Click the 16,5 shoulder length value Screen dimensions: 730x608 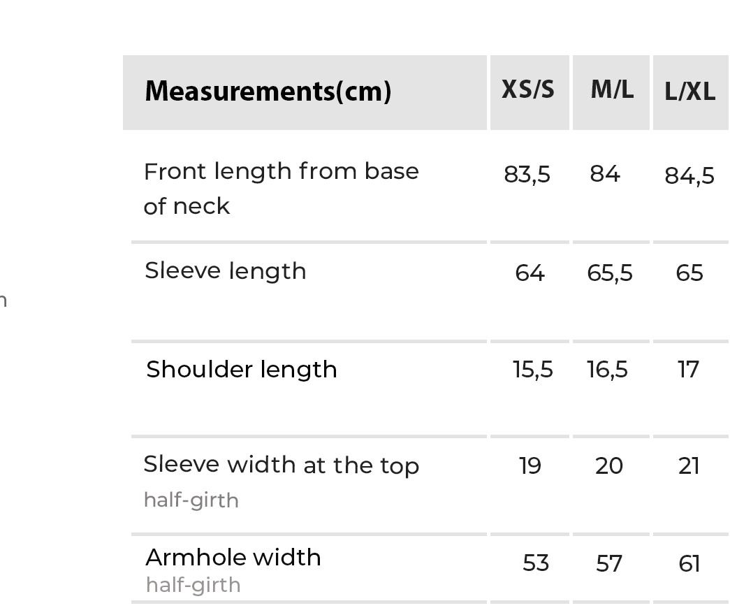(x=607, y=370)
